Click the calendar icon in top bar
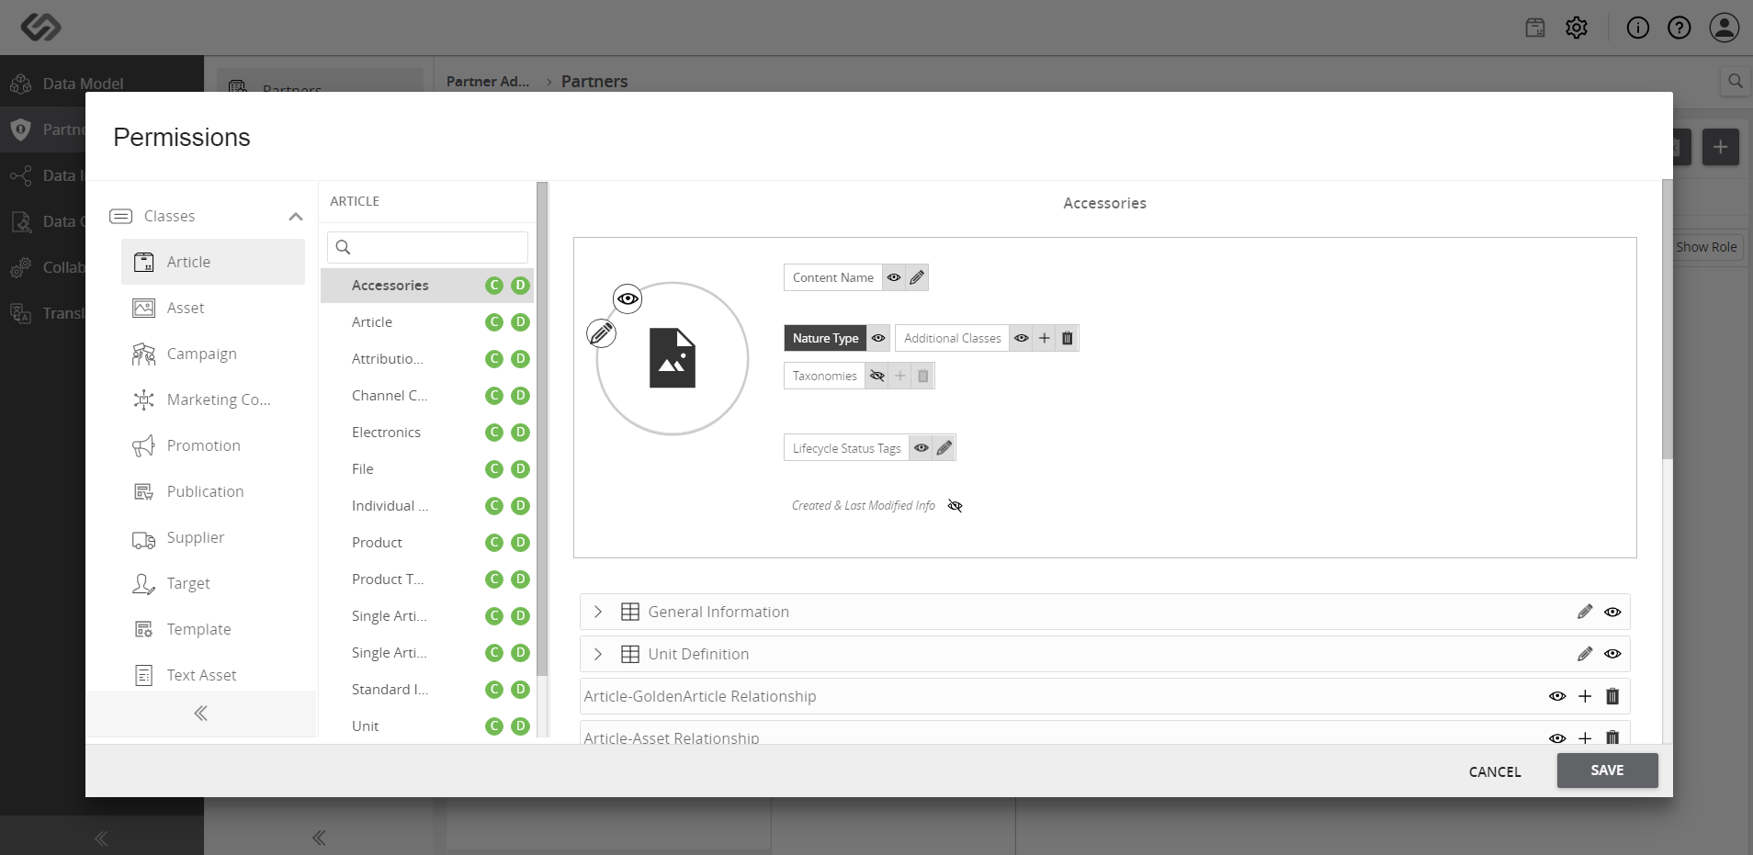Image resolution: width=1753 pixels, height=855 pixels. (1535, 28)
